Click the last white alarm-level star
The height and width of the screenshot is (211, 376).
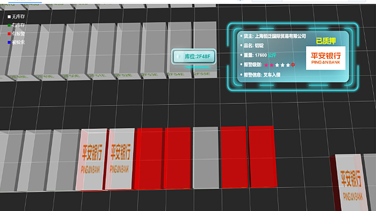(288, 65)
